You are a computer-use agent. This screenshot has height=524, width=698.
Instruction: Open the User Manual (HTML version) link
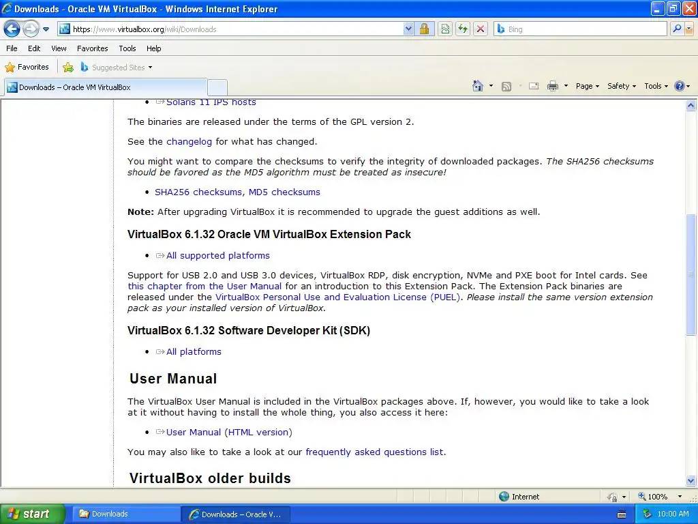tap(229, 432)
